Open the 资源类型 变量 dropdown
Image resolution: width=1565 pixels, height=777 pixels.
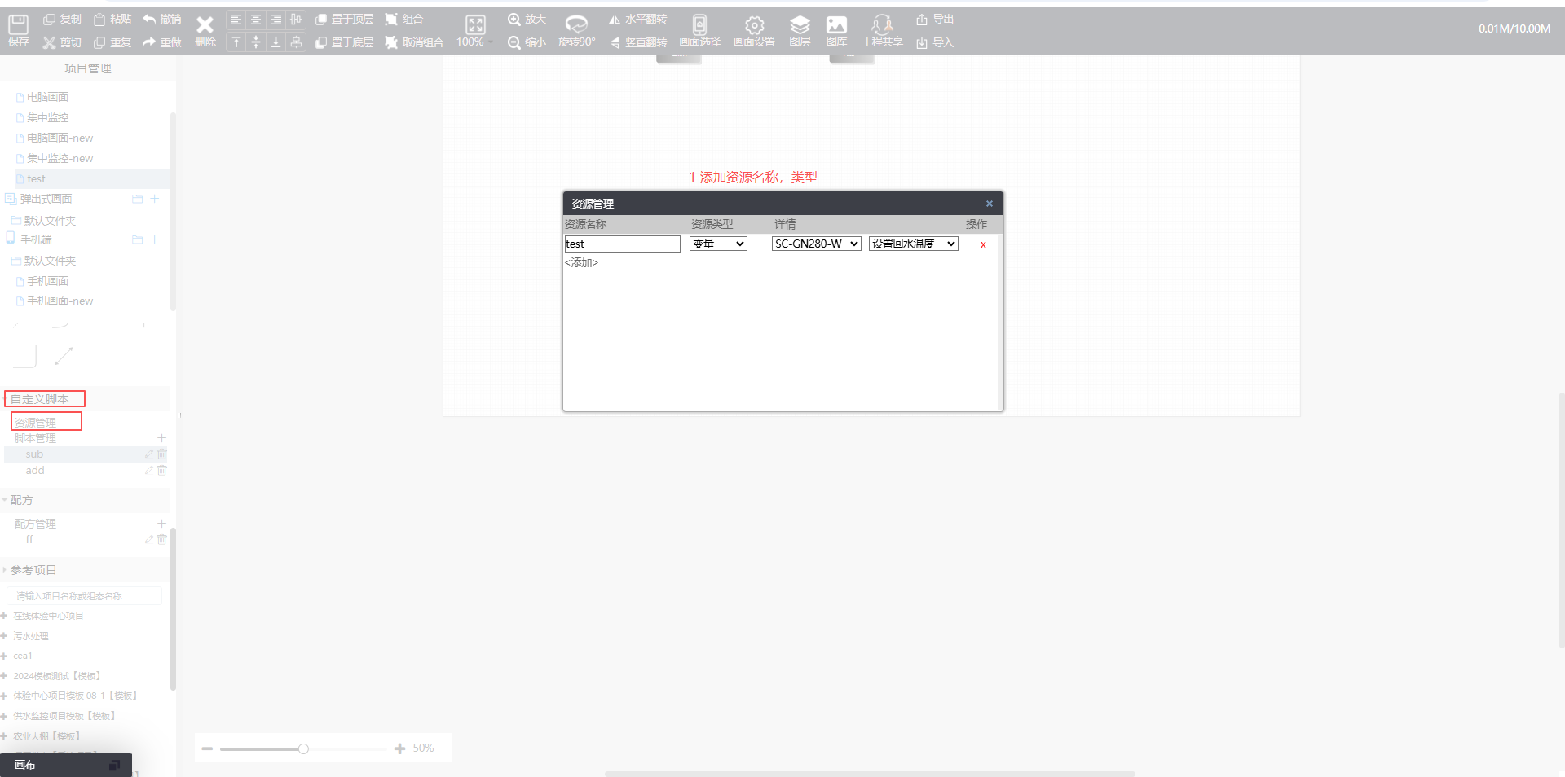(x=718, y=244)
